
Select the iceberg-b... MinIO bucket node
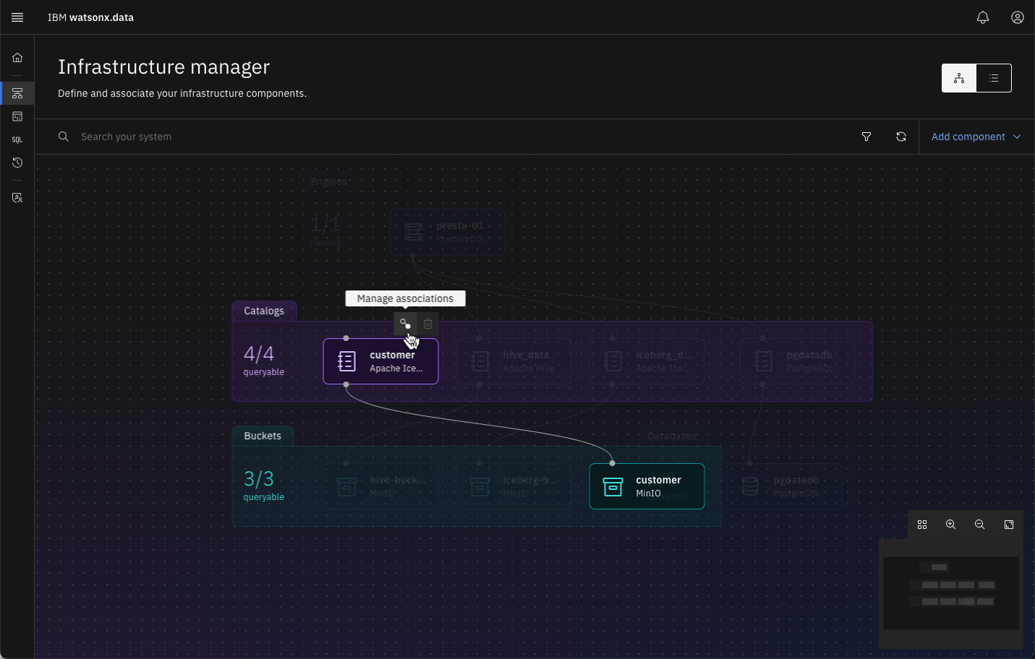[514, 486]
